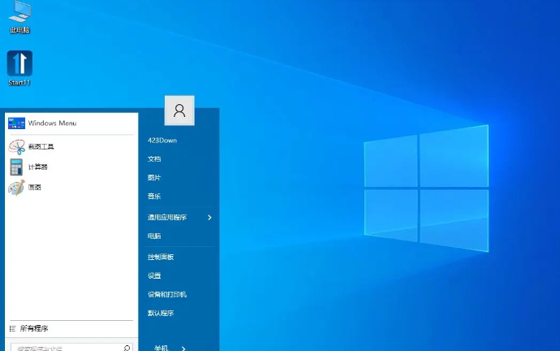Open 设备和打印机 entry
Image resolution: width=560 pixels, height=351 pixels.
click(x=167, y=294)
